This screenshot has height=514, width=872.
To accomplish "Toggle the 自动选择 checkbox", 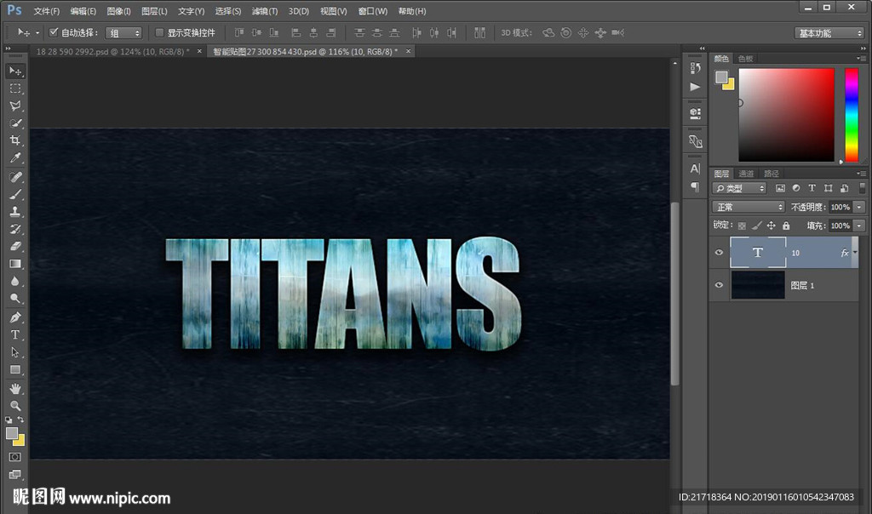I will (x=54, y=32).
